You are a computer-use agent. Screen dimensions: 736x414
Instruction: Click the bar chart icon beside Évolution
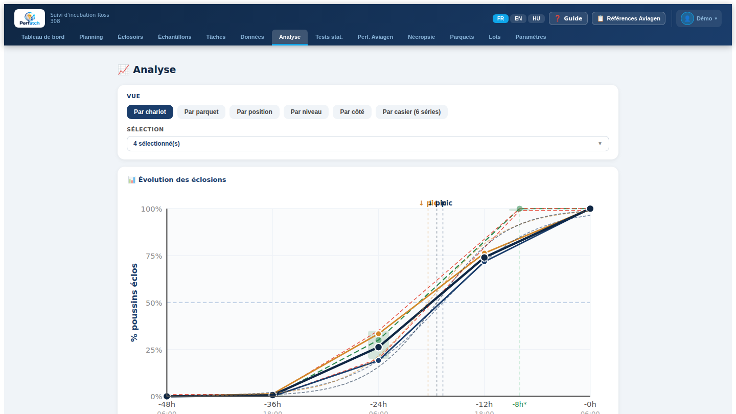tap(132, 180)
